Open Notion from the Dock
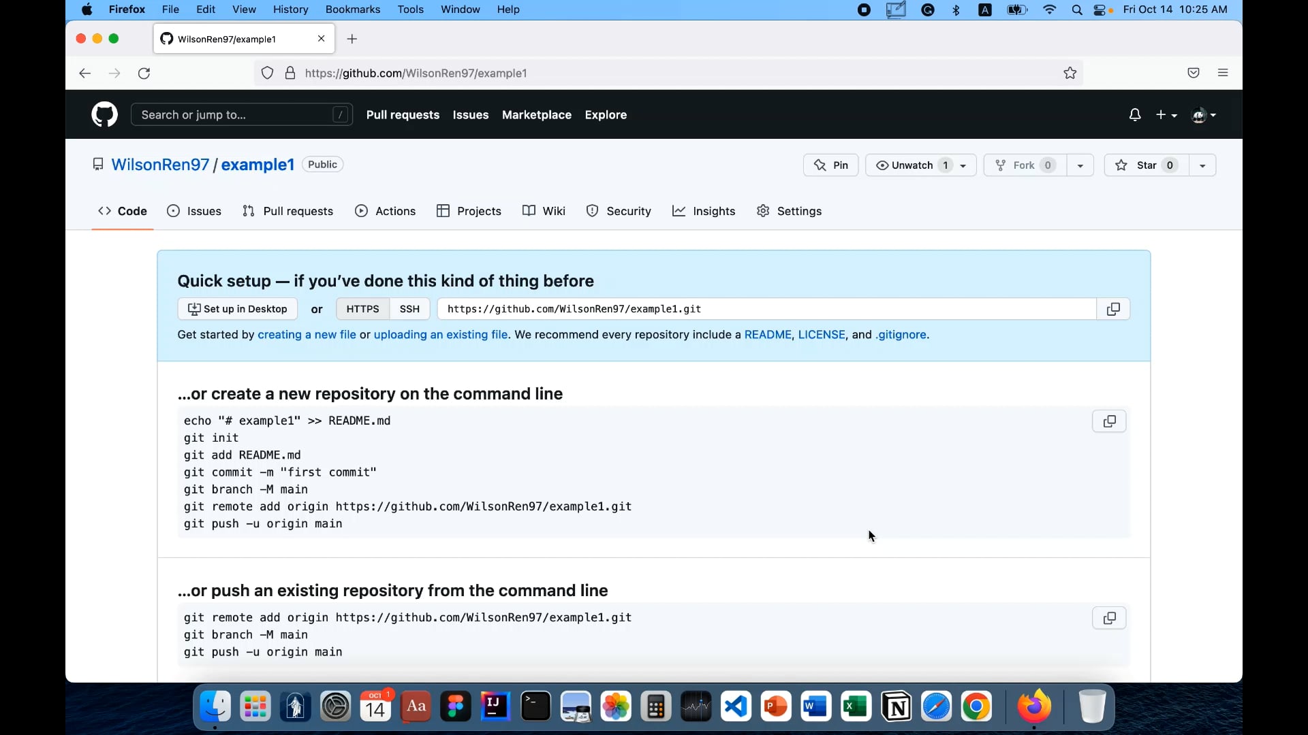The height and width of the screenshot is (735, 1308). click(896, 706)
